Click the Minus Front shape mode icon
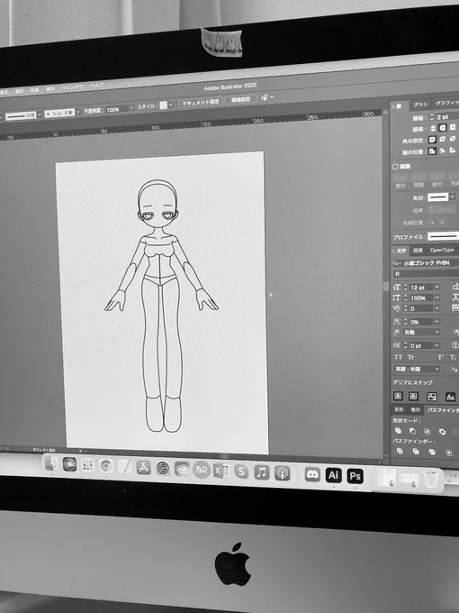 click(412, 431)
